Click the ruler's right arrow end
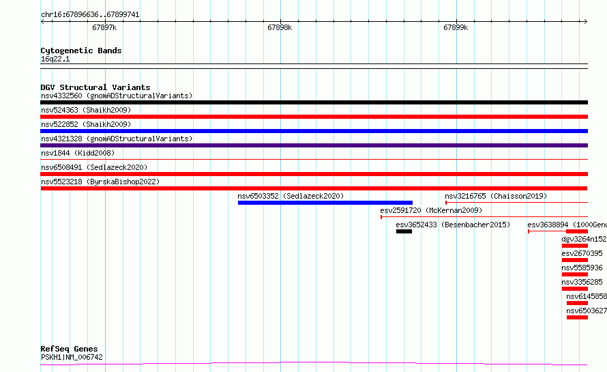 (586, 22)
